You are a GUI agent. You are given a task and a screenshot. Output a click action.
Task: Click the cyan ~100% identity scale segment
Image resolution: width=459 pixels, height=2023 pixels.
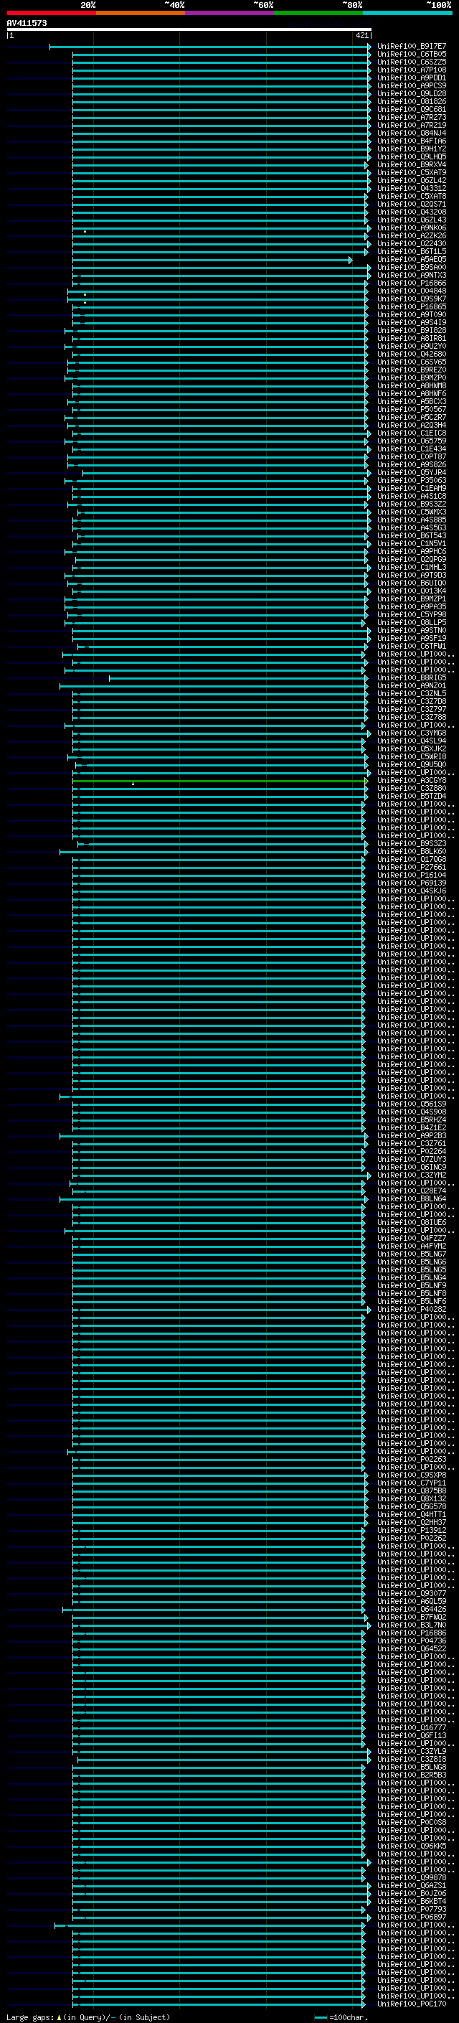[x=408, y=13]
